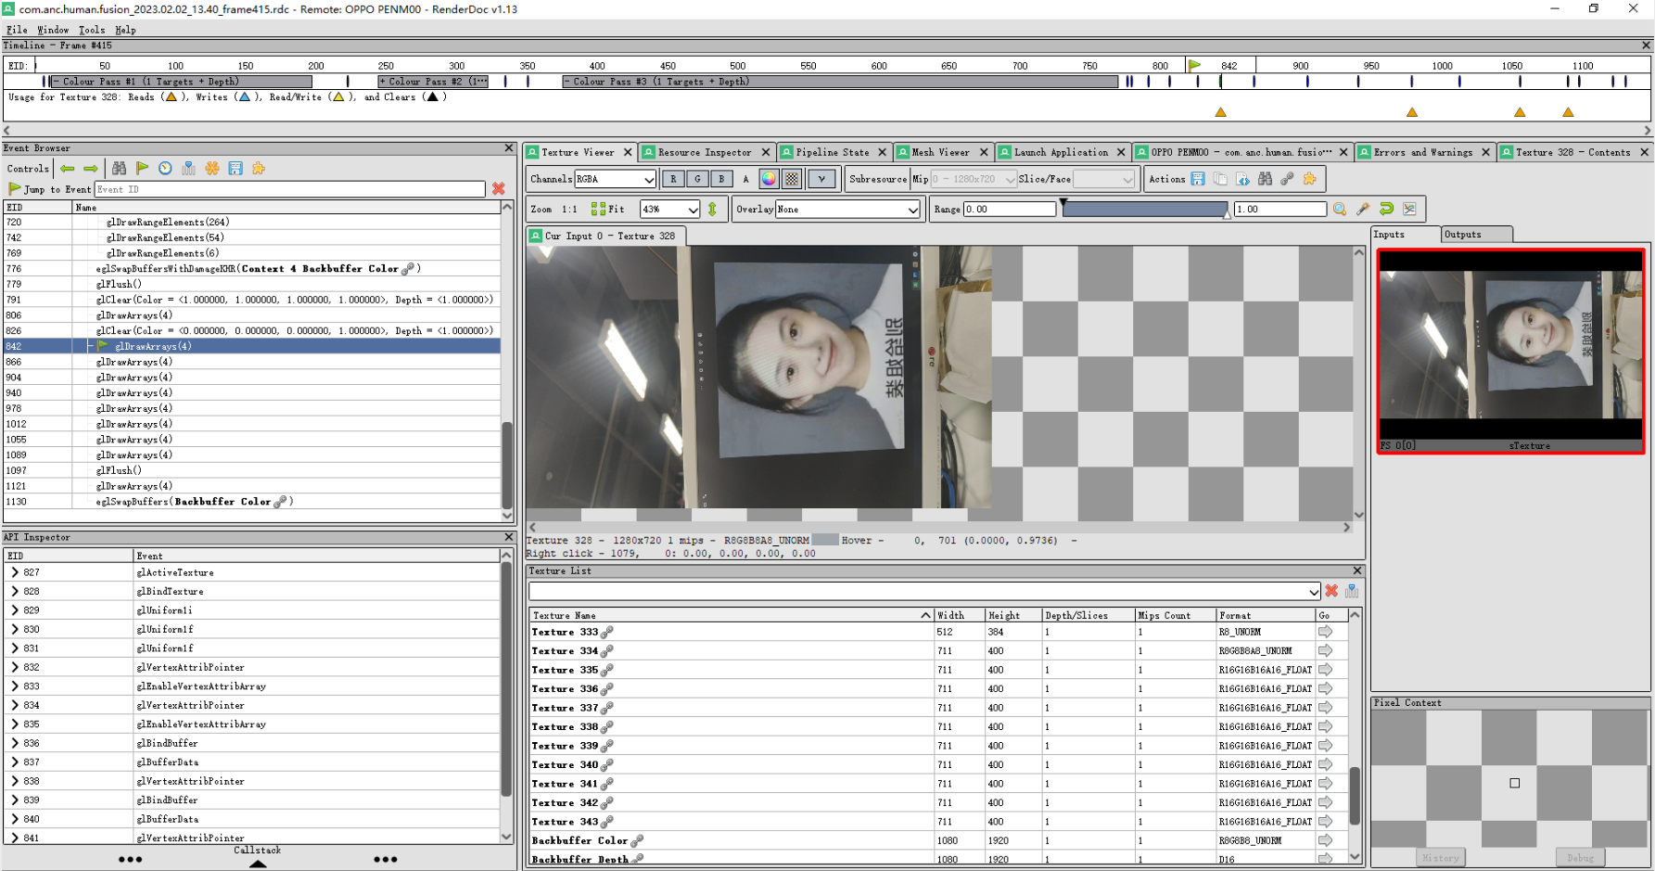Click the go arrow for Texture 333
Screen dimensions: 1655x871
pos(1326,632)
